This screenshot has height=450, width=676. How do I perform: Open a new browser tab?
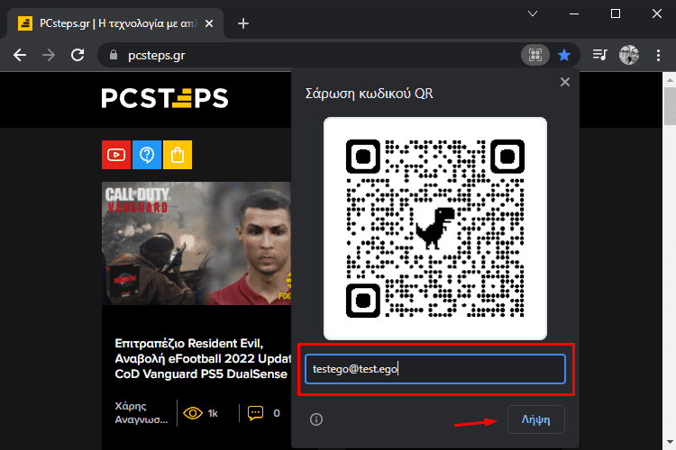click(x=243, y=23)
